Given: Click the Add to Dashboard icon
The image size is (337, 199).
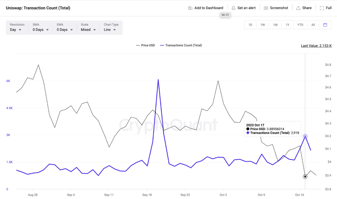Looking at the screenshot, I should (190, 8).
